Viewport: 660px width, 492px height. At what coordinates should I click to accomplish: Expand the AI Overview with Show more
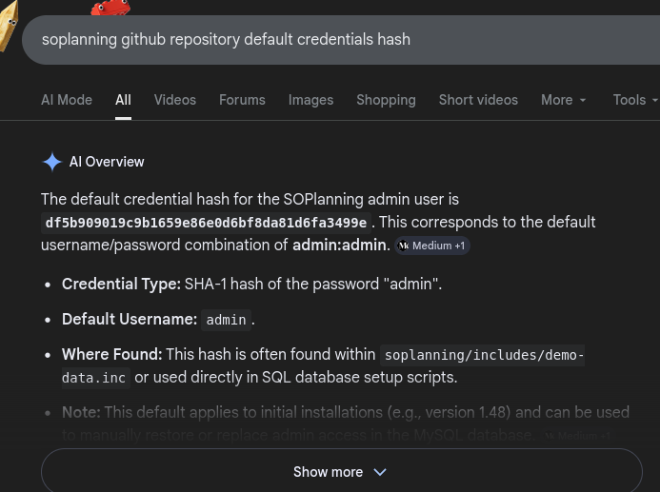pyautogui.click(x=341, y=470)
